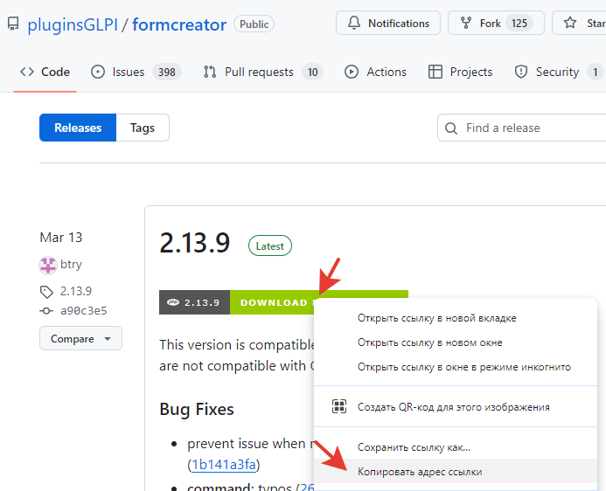Click the Public visibility badge
The height and width of the screenshot is (491, 606).
(x=254, y=24)
